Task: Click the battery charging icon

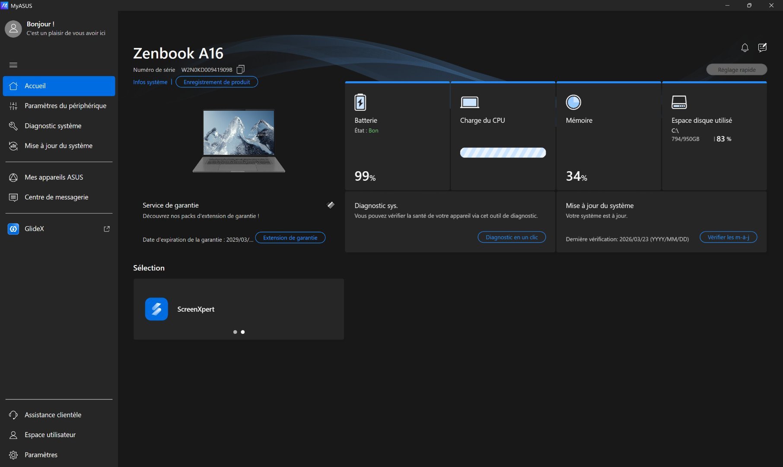Action: tap(360, 102)
